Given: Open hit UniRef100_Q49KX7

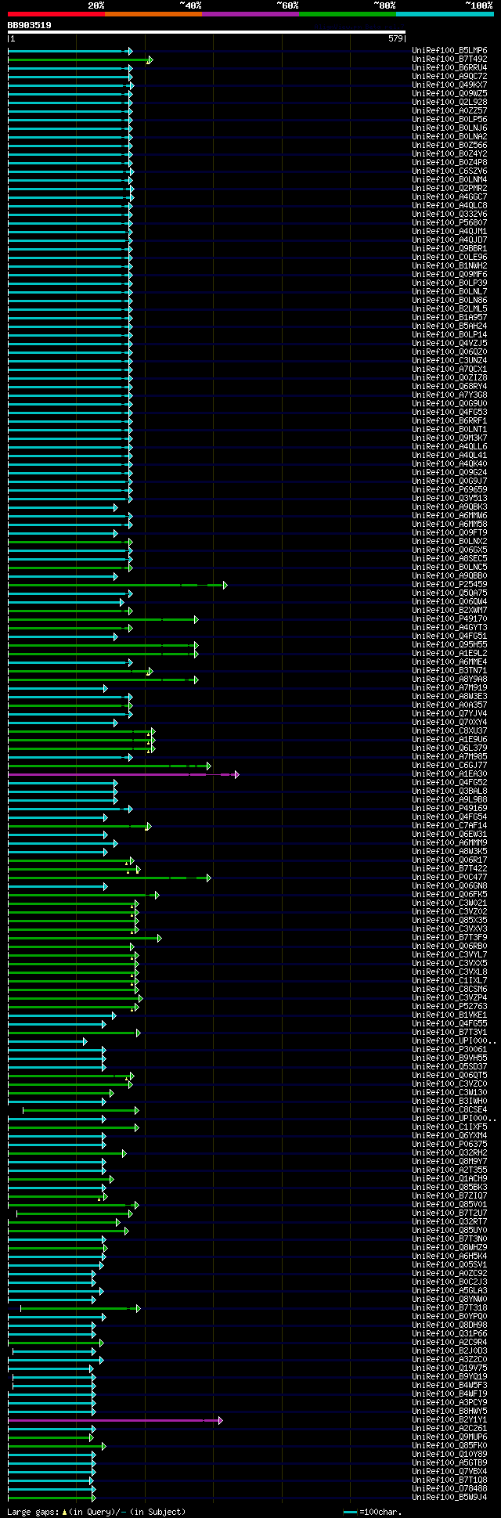Looking at the screenshot, I should [x=449, y=85].
